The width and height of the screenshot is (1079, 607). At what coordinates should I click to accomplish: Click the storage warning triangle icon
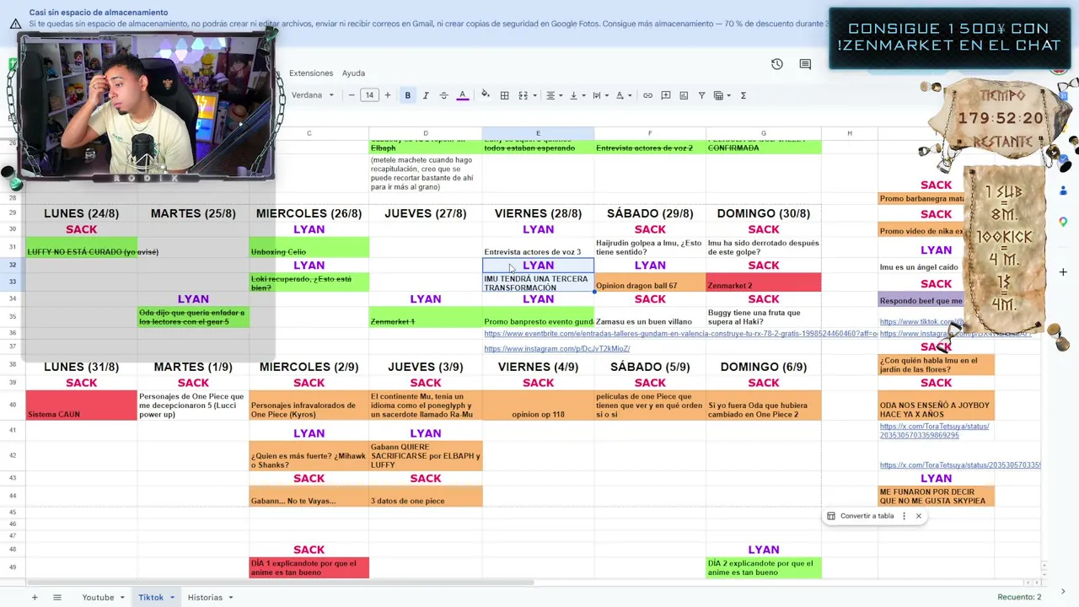(x=15, y=24)
